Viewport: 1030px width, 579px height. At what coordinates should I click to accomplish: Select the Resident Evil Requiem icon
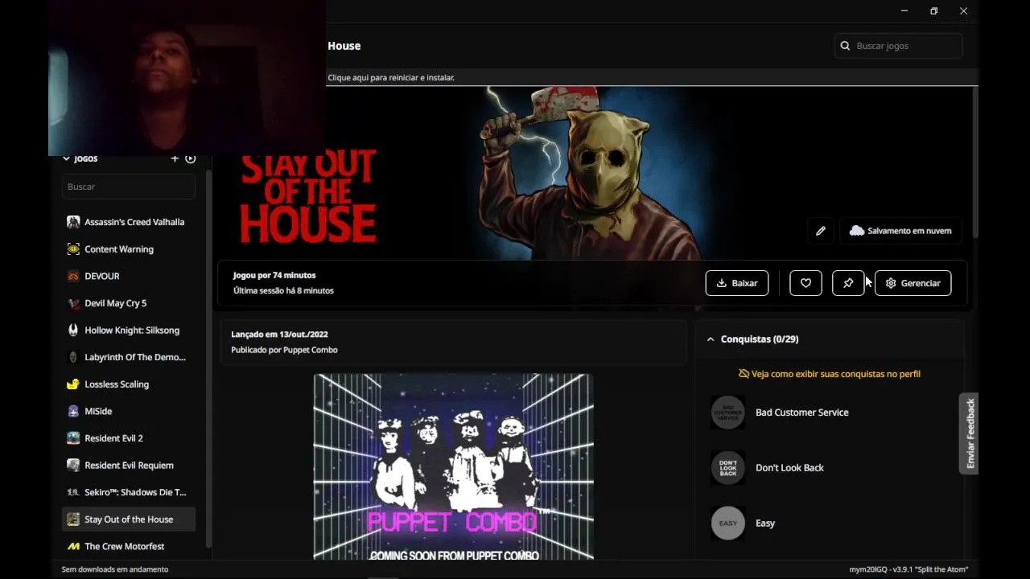click(x=73, y=466)
